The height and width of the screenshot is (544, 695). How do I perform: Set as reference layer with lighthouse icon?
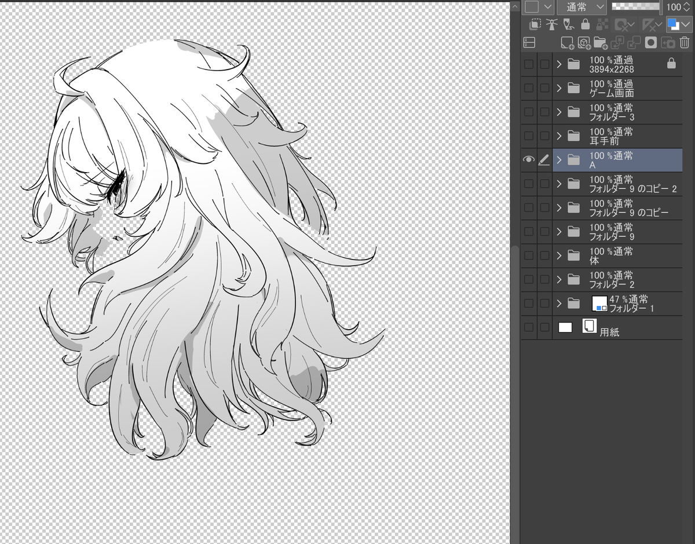tap(552, 24)
